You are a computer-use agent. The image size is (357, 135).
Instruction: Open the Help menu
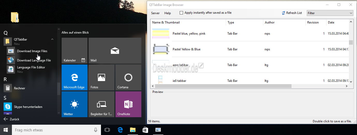click(167, 13)
